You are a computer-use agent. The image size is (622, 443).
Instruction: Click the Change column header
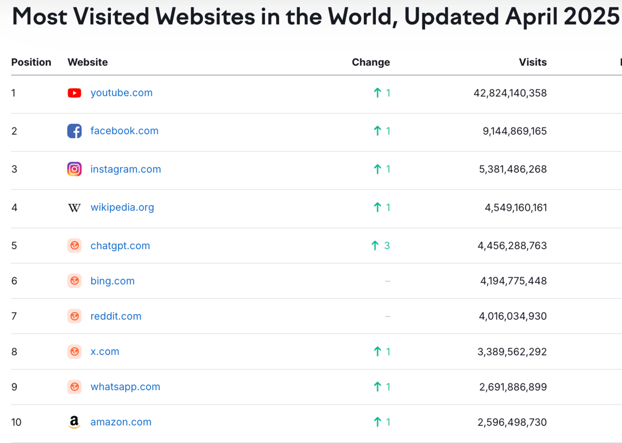(371, 62)
